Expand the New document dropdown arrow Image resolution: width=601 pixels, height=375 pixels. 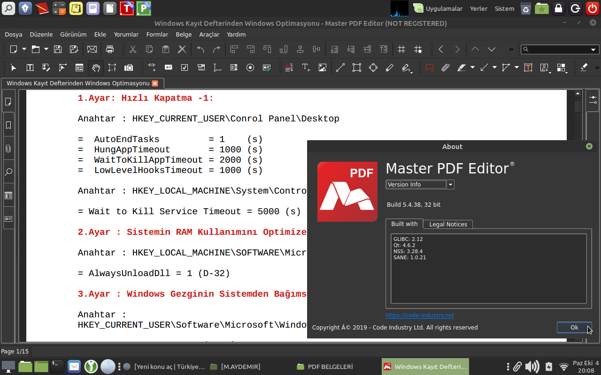coord(24,49)
